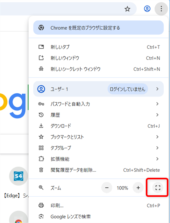This screenshot has width=170, height=223.
Task: Click the zoom magnifier icon
Action: click(41, 188)
